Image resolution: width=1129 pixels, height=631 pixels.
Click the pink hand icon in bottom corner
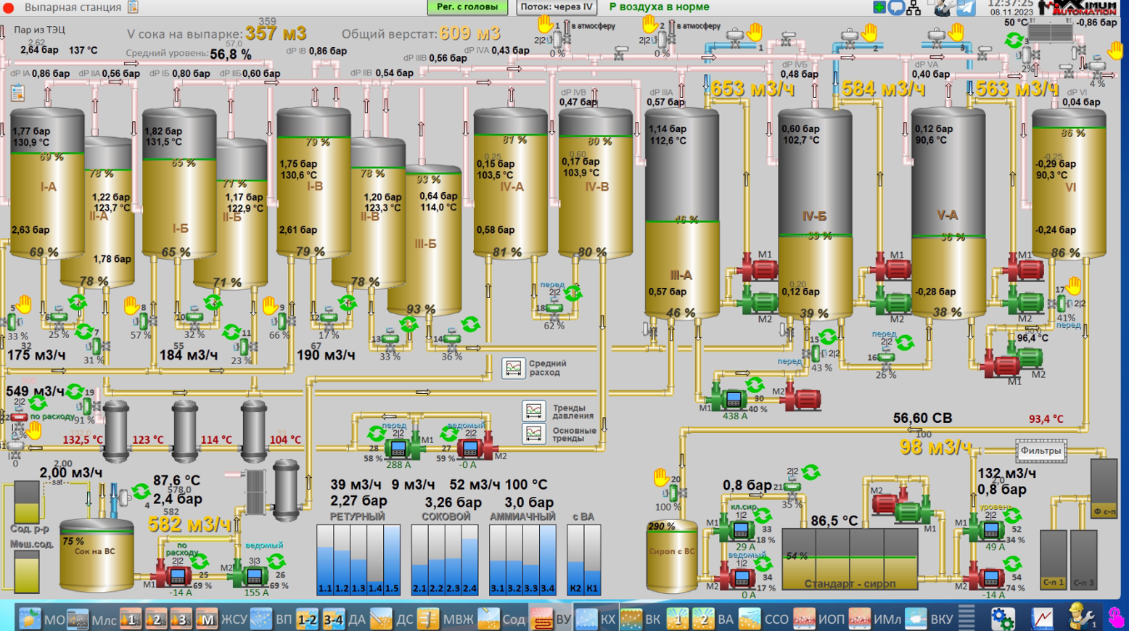click(x=1117, y=618)
